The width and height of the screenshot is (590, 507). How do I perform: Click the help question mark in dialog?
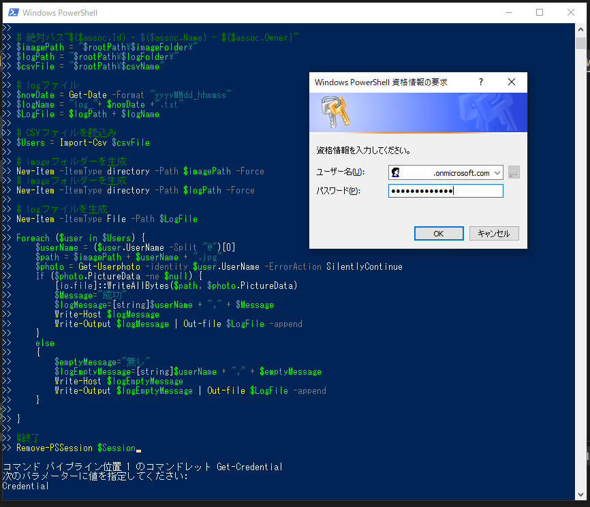[481, 82]
